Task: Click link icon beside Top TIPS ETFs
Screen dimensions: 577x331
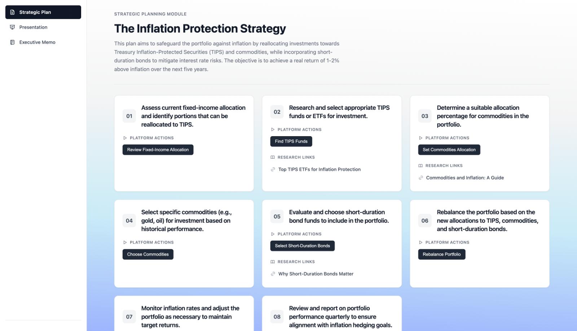Action: [x=273, y=170]
